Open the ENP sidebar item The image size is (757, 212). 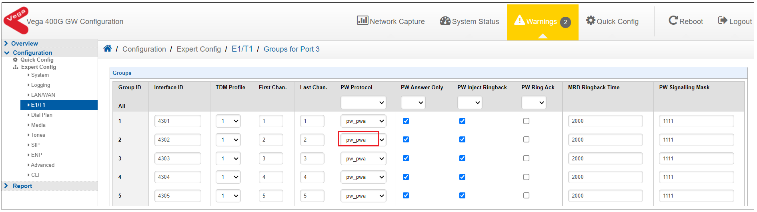click(x=36, y=155)
